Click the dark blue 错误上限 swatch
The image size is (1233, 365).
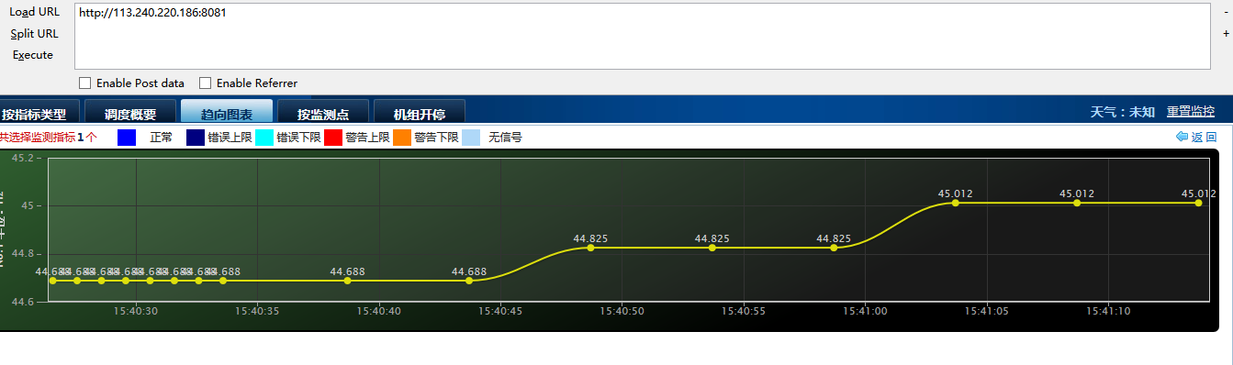[x=196, y=138]
